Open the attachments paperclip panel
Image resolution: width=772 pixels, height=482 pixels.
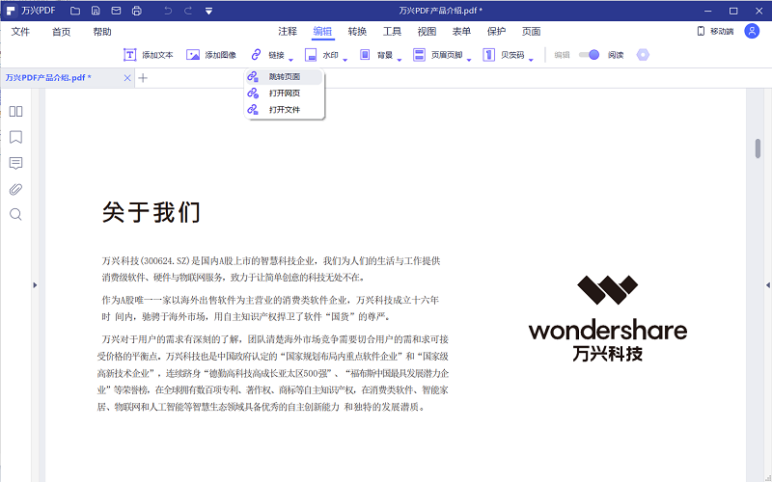(15, 189)
